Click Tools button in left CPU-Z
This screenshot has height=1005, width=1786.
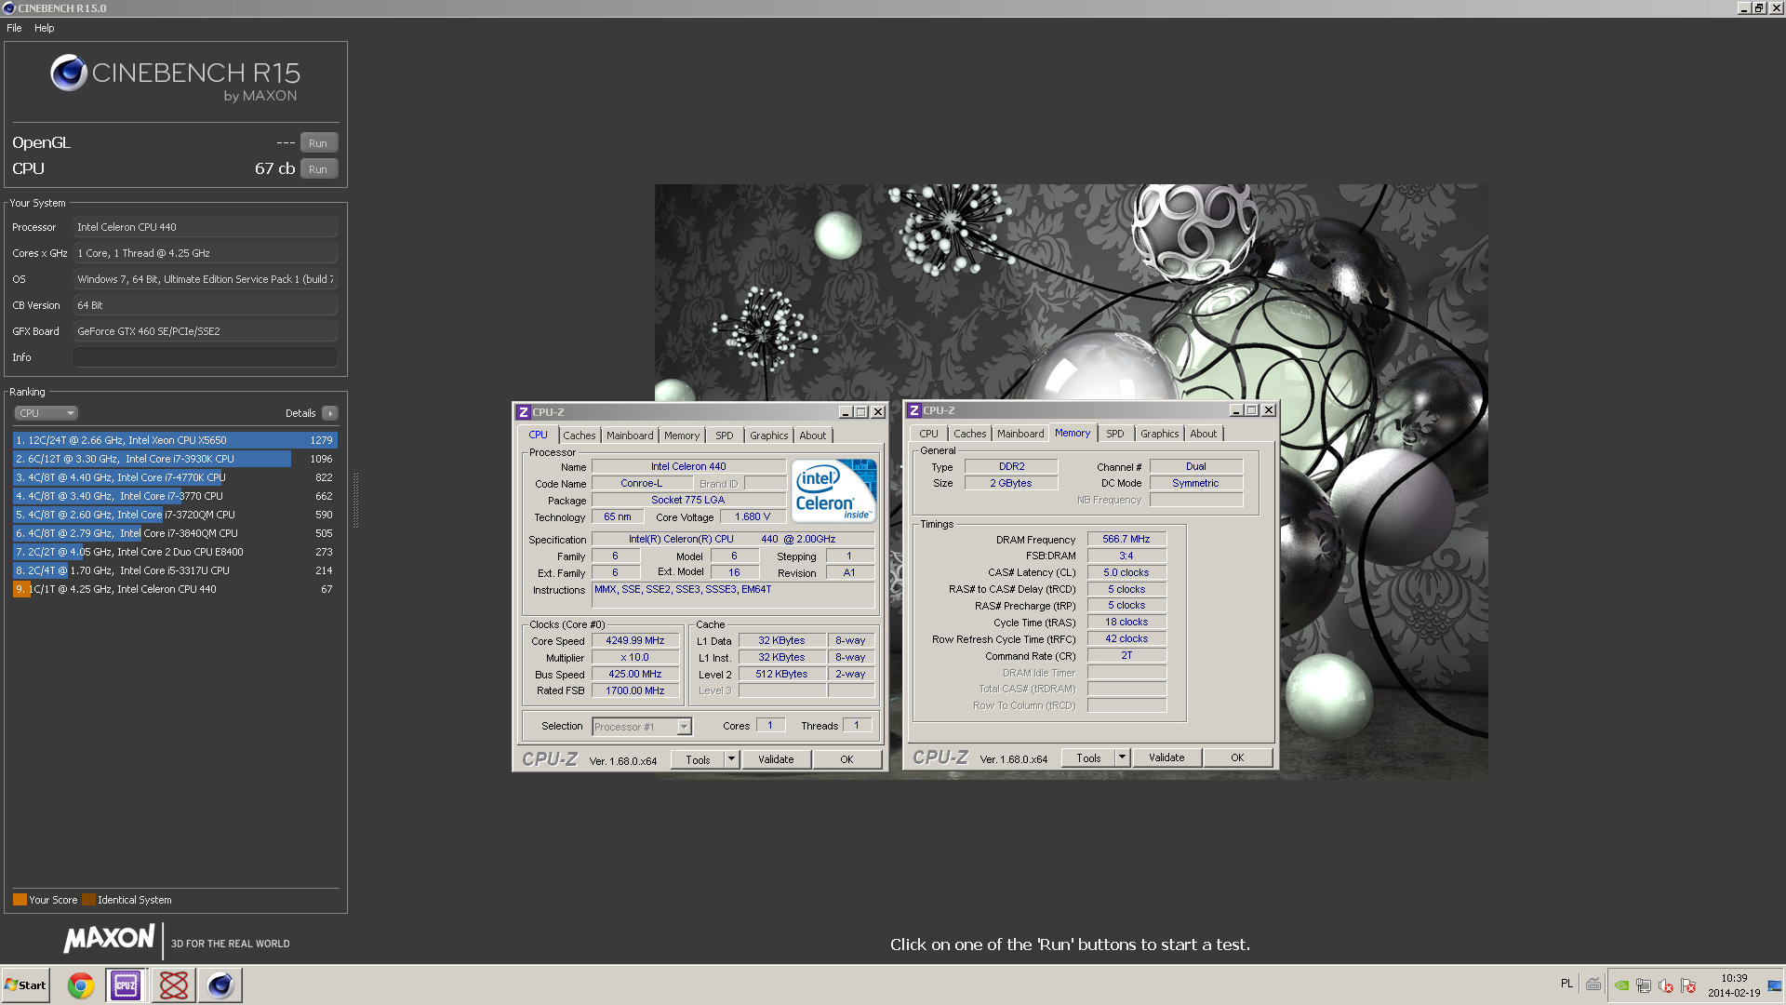coord(698,760)
